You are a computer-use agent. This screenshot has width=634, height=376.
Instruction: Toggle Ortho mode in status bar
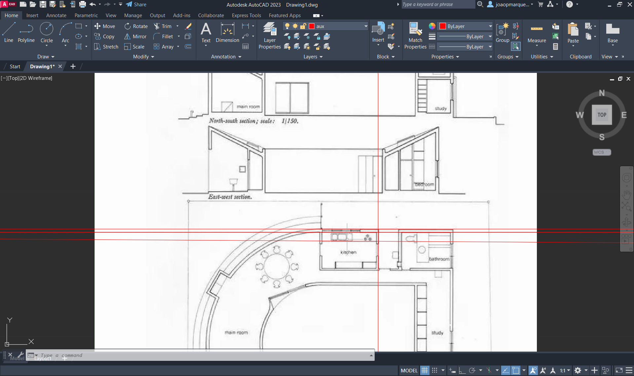point(462,370)
